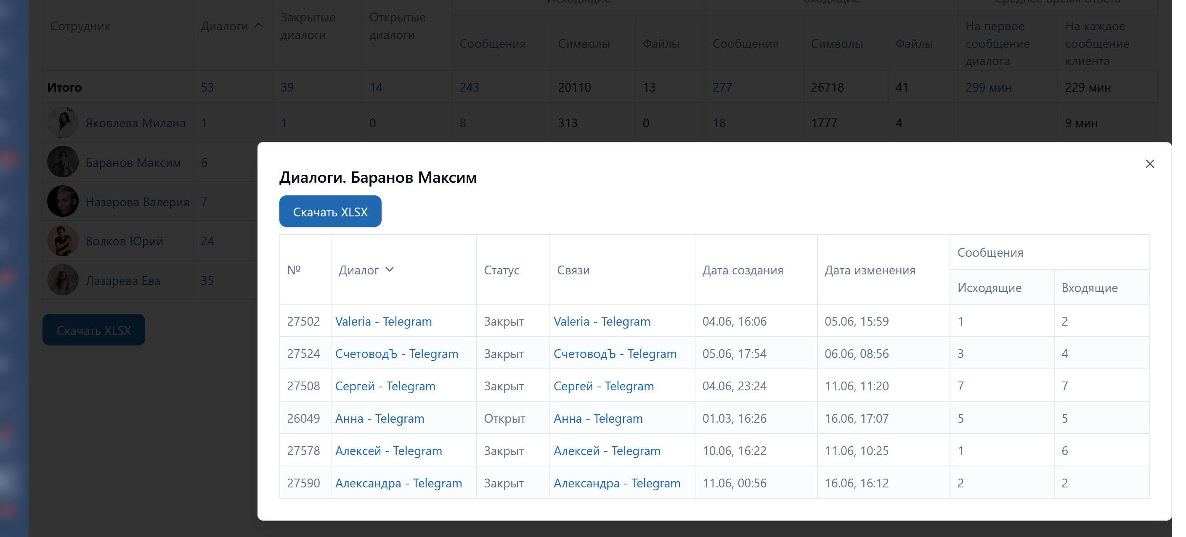Click Волков Юрий avatar photo

click(63, 241)
